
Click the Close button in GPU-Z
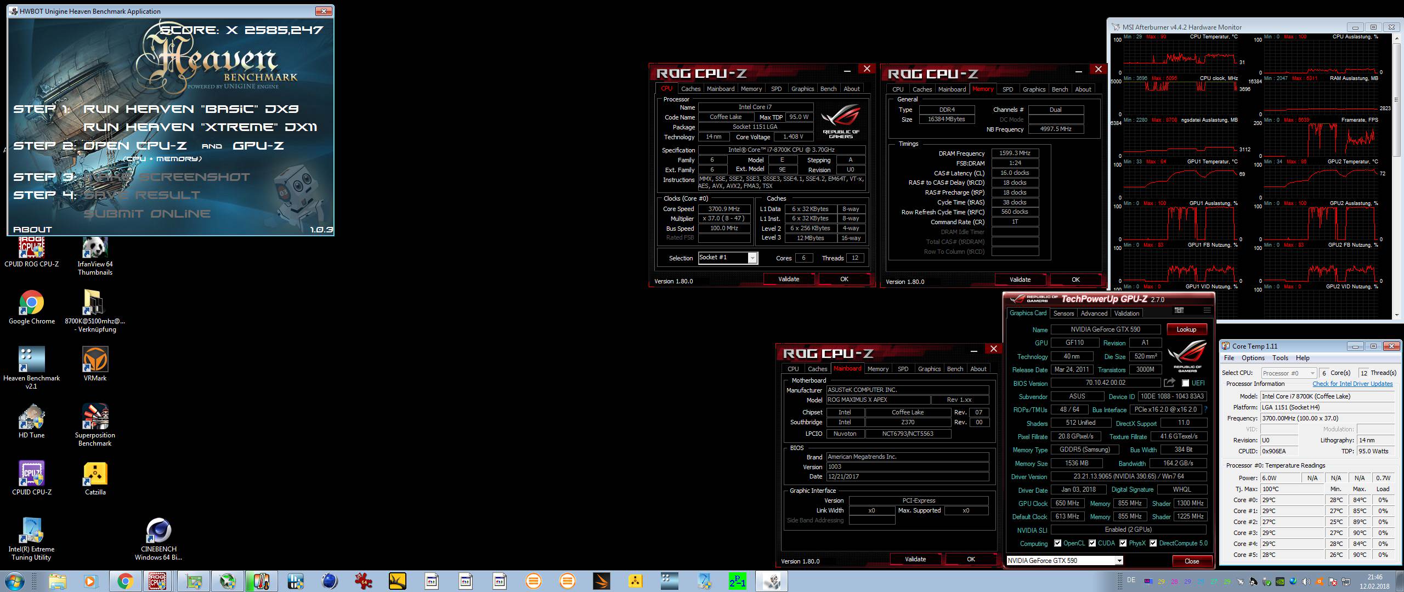click(x=1191, y=561)
